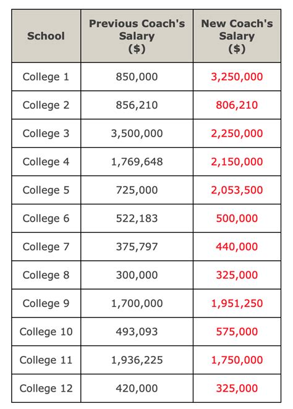Select College 3 previous salary 3,500,000
Screen dimensions: 293x409
coord(137,133)
